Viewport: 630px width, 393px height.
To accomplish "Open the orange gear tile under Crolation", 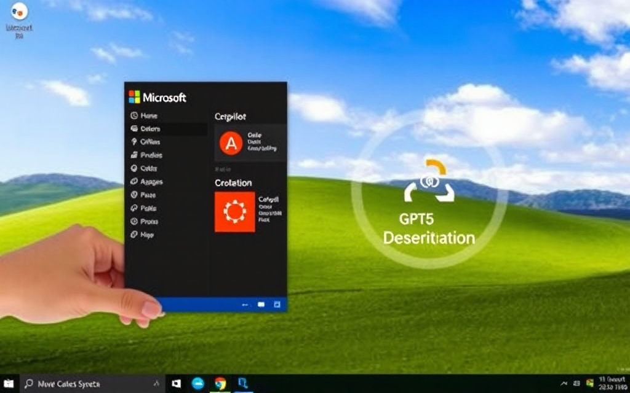I will click(x=234, y=212).
